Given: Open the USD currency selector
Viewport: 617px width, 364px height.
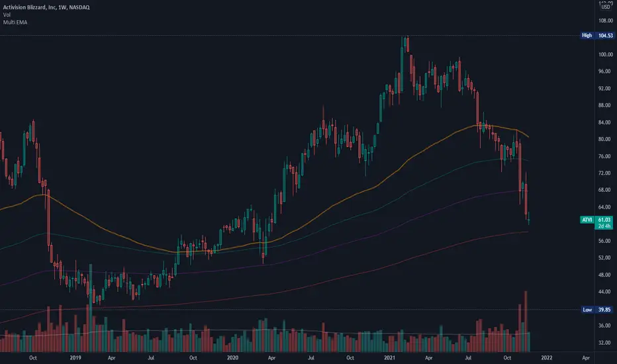Looking at the screenshot, I should (606, 7).
